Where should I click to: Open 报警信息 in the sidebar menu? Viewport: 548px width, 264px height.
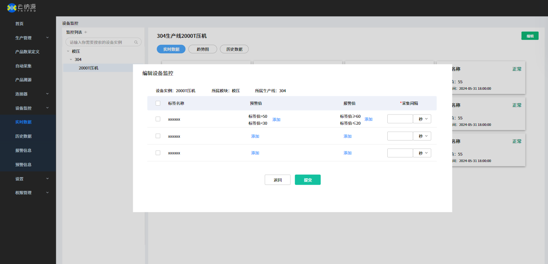(x=24, y=150)
